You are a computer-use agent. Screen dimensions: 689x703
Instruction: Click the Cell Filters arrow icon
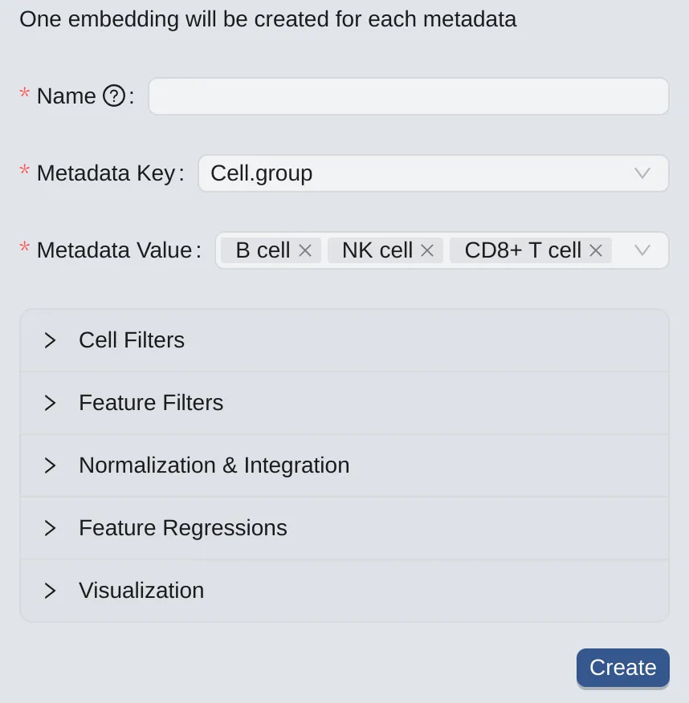pos(50,340)
